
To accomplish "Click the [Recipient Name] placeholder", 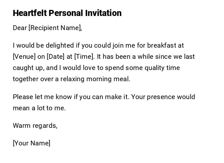I will pos(55,28).
